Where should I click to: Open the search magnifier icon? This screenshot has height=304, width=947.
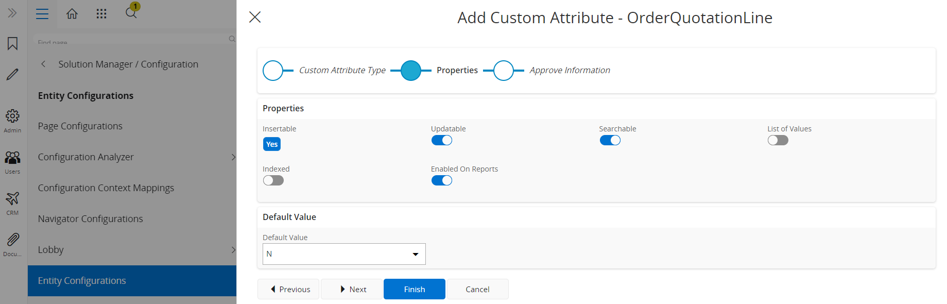[x=131, y=13]
